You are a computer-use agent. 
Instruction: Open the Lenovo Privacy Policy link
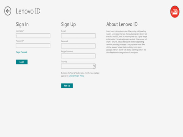[76, 76]
